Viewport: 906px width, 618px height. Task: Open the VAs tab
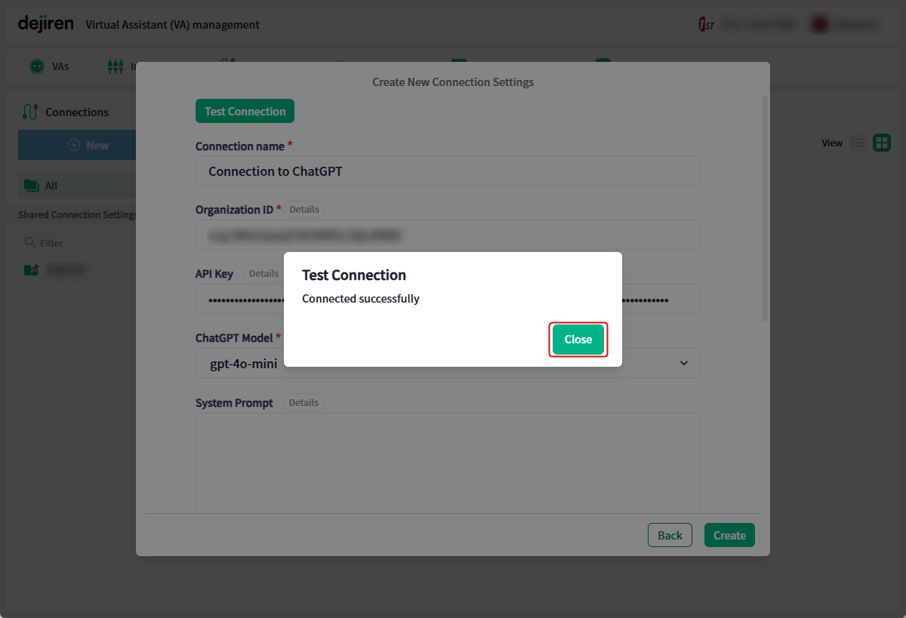click(50, 66)
